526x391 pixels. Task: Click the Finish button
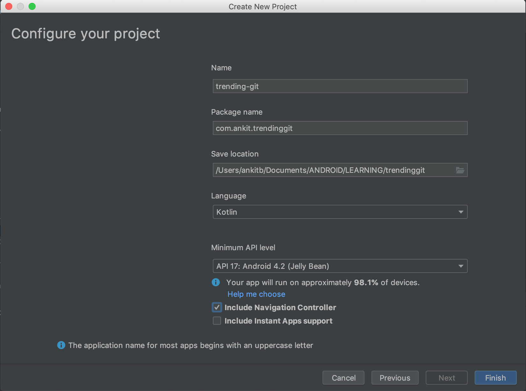point(495,378)
